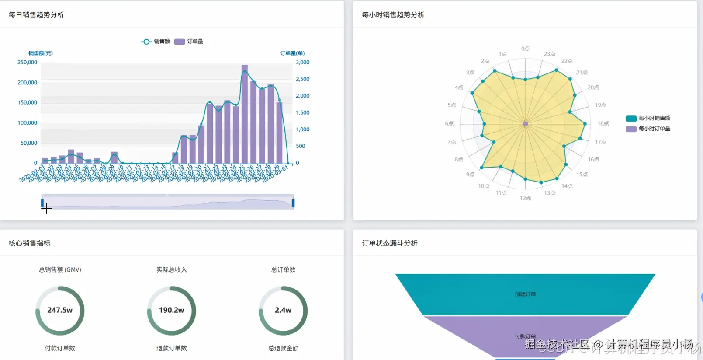This screenshot has width=703, height=360.
Task: Click the 9点 radar axis label
Action: pos(470,175)
